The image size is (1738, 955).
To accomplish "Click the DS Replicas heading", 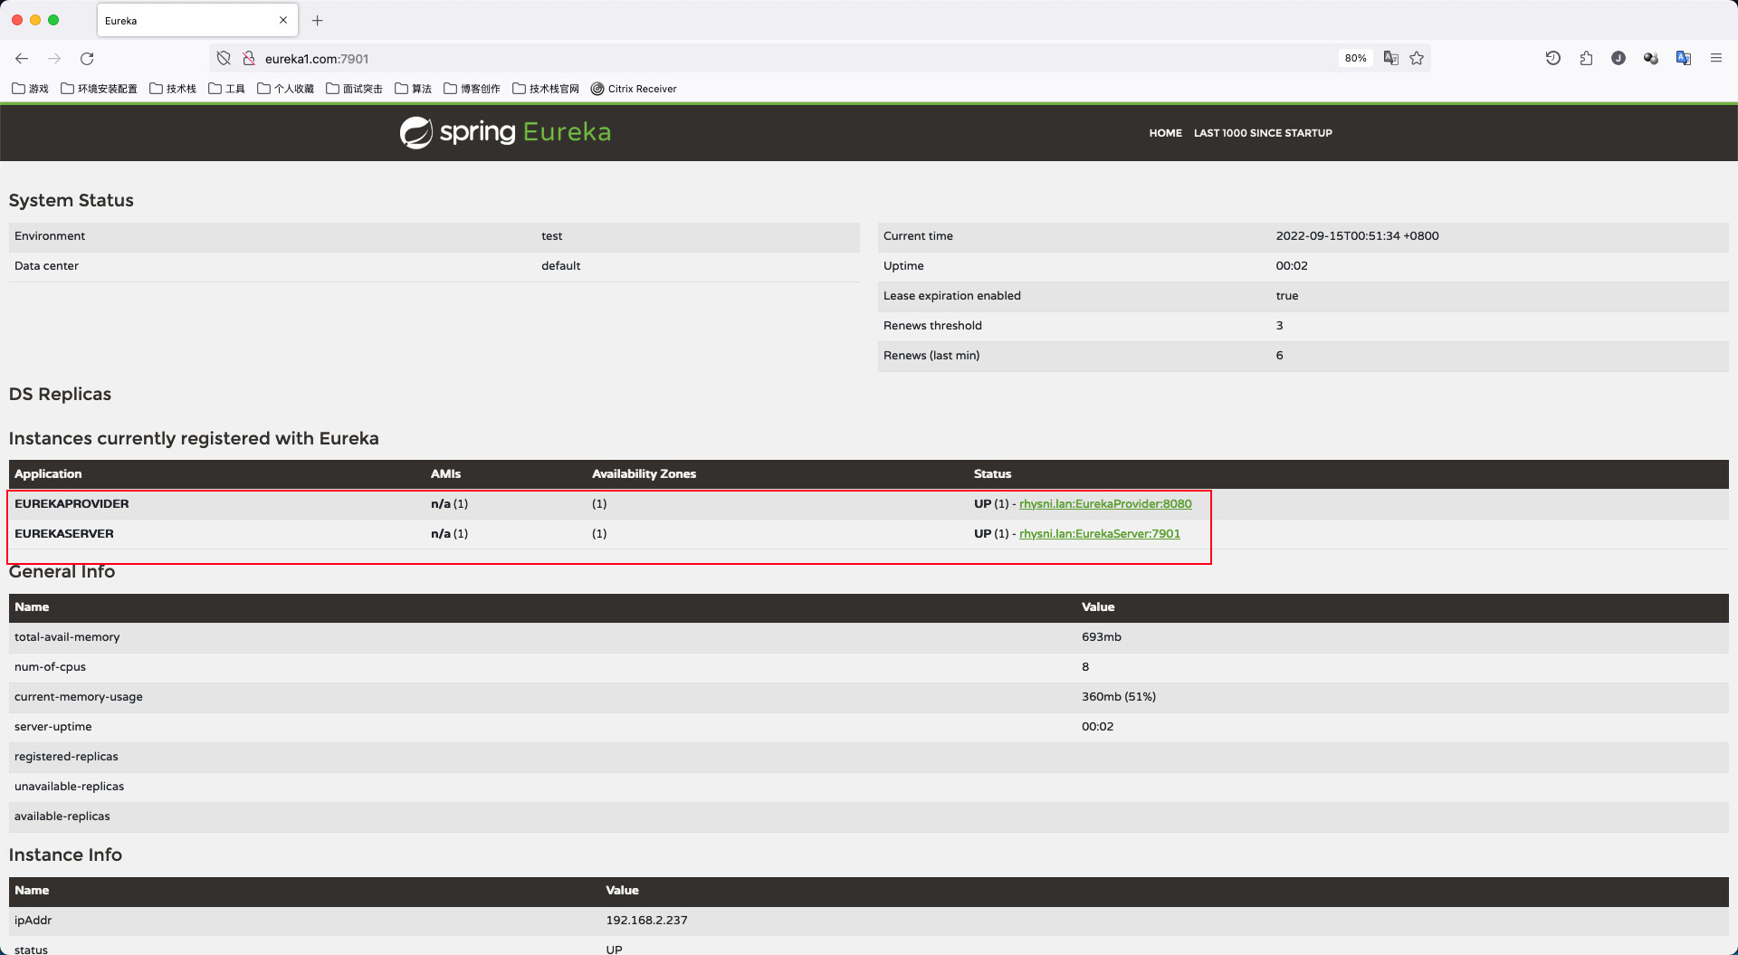I will (60, 394).
